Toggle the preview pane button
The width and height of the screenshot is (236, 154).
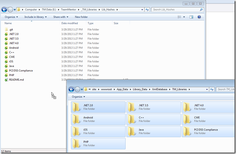point(191,17)
